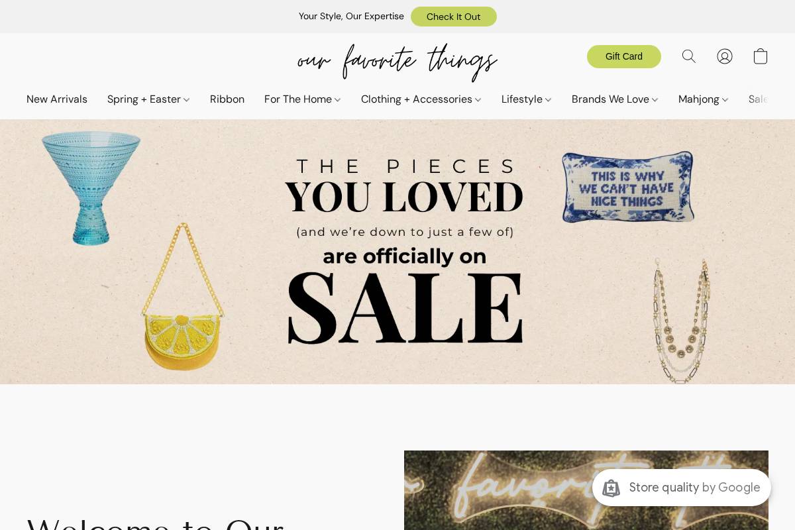Click the Check It Out button
Screen dimensions: 795x530
point(453,17)
